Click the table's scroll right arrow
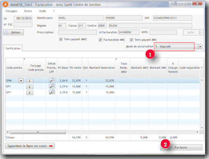This screenshot has width=209, height=159. (x=197, y=132)
